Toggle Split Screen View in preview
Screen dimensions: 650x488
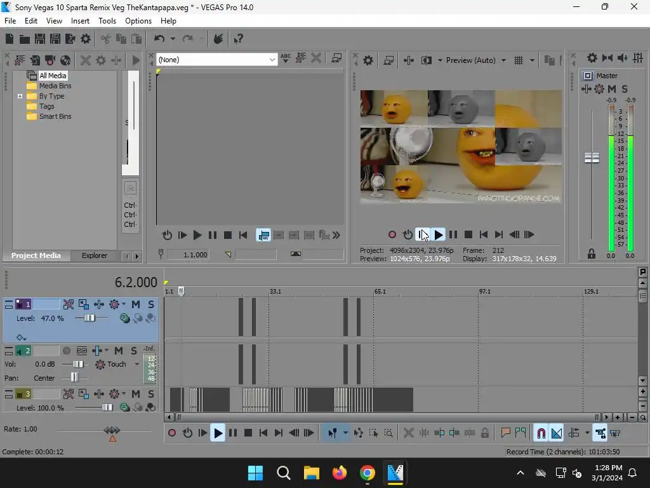pos(426,60)
